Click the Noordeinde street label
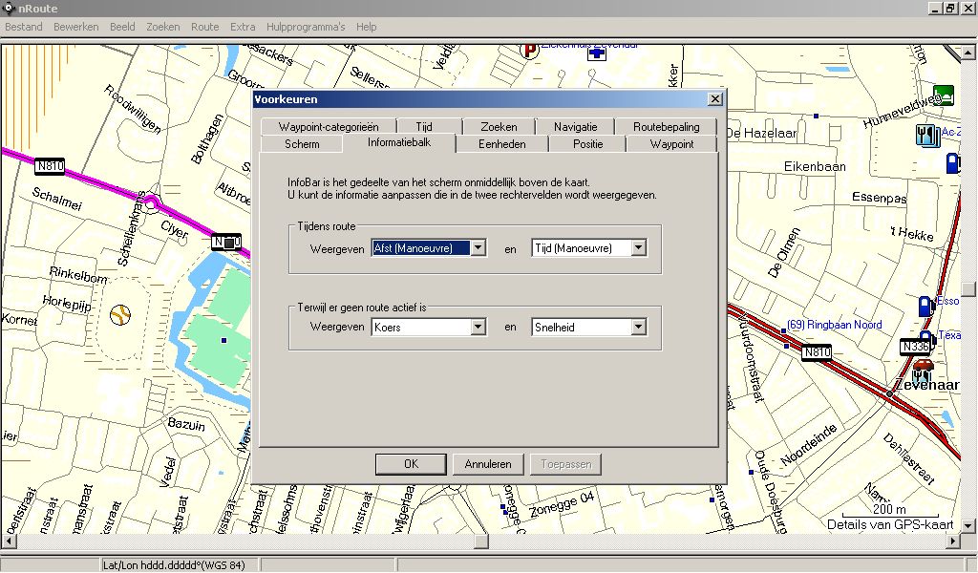 coord(808,445)
